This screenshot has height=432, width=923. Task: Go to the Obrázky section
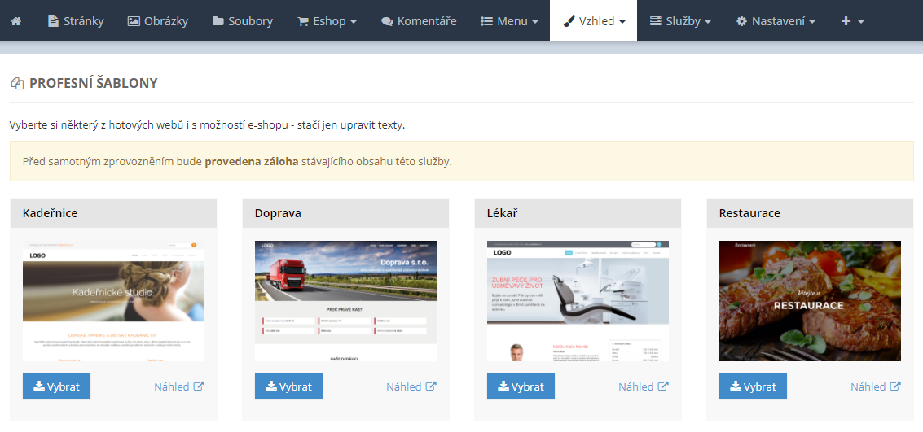tap(158, 21)
